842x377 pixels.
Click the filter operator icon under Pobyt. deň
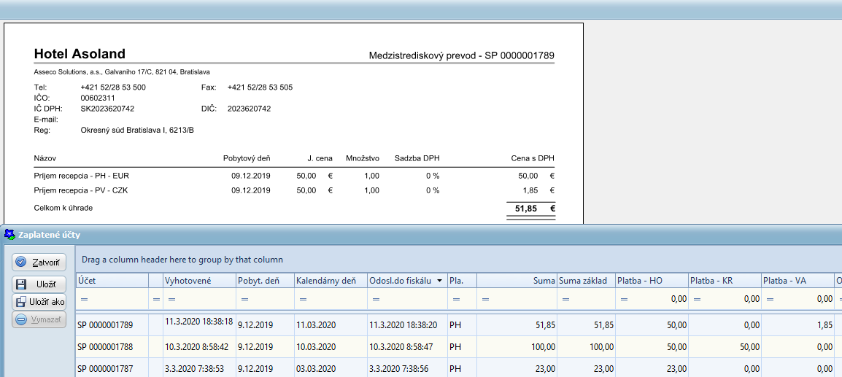244,299
